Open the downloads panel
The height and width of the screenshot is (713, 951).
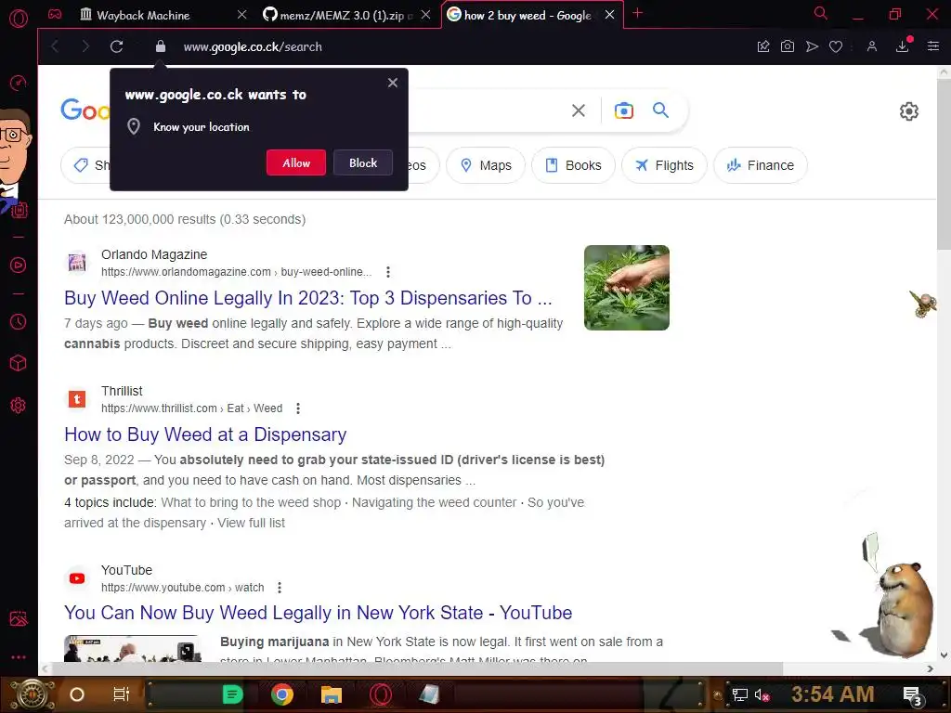[x=903, y=46]
